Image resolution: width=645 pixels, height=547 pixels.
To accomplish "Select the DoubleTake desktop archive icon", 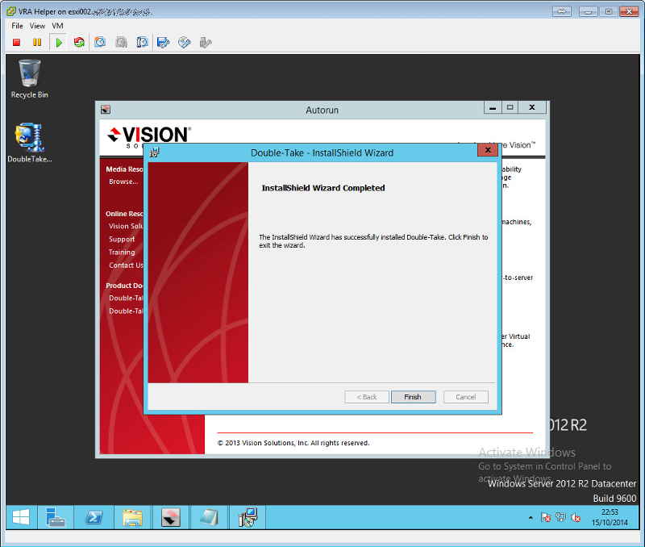I will tap(30, 143).
